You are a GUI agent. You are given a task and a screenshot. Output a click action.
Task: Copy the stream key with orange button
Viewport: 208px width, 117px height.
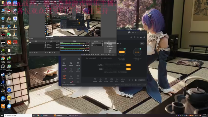pyautogui.click(x=128, y=69)
